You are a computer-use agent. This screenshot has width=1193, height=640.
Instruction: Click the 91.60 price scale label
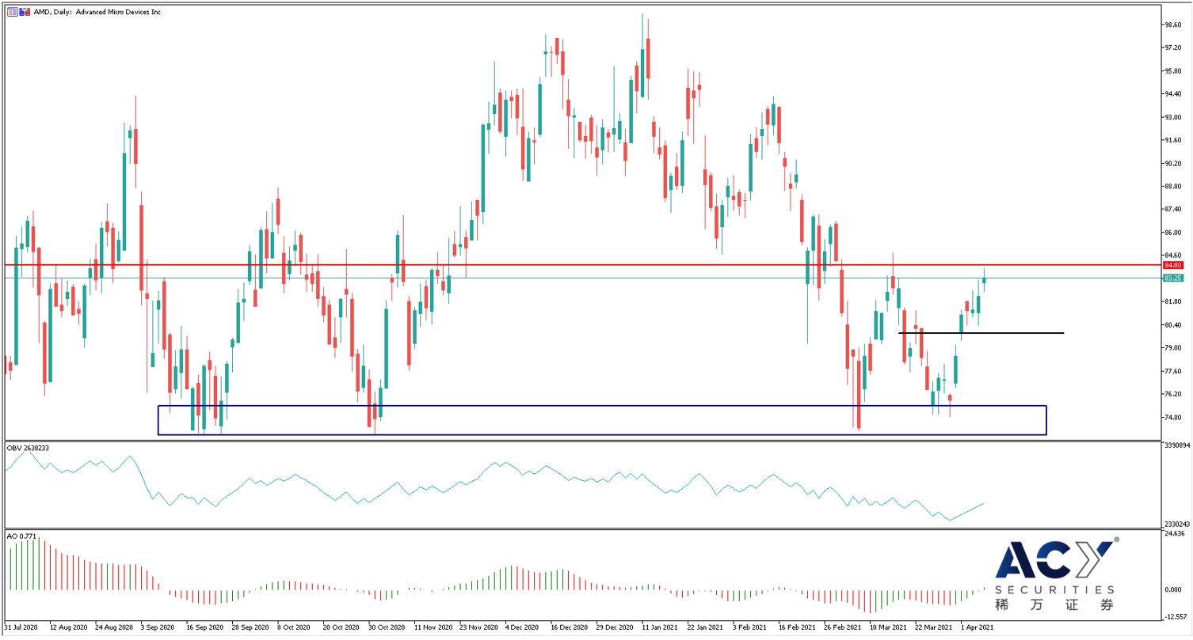[x=1172, y=140]
